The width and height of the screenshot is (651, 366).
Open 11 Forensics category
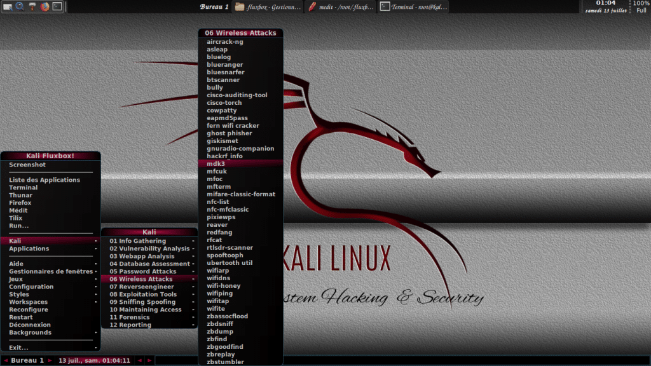[x=149, y=317]
